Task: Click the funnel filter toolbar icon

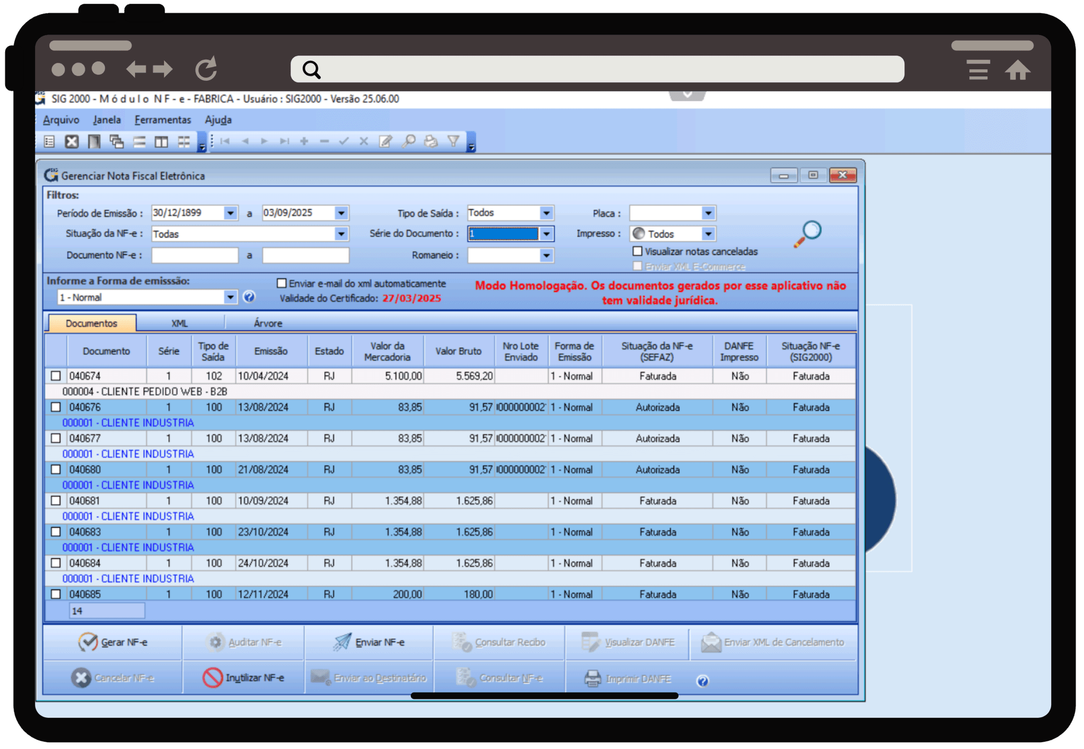Action: 453,141
